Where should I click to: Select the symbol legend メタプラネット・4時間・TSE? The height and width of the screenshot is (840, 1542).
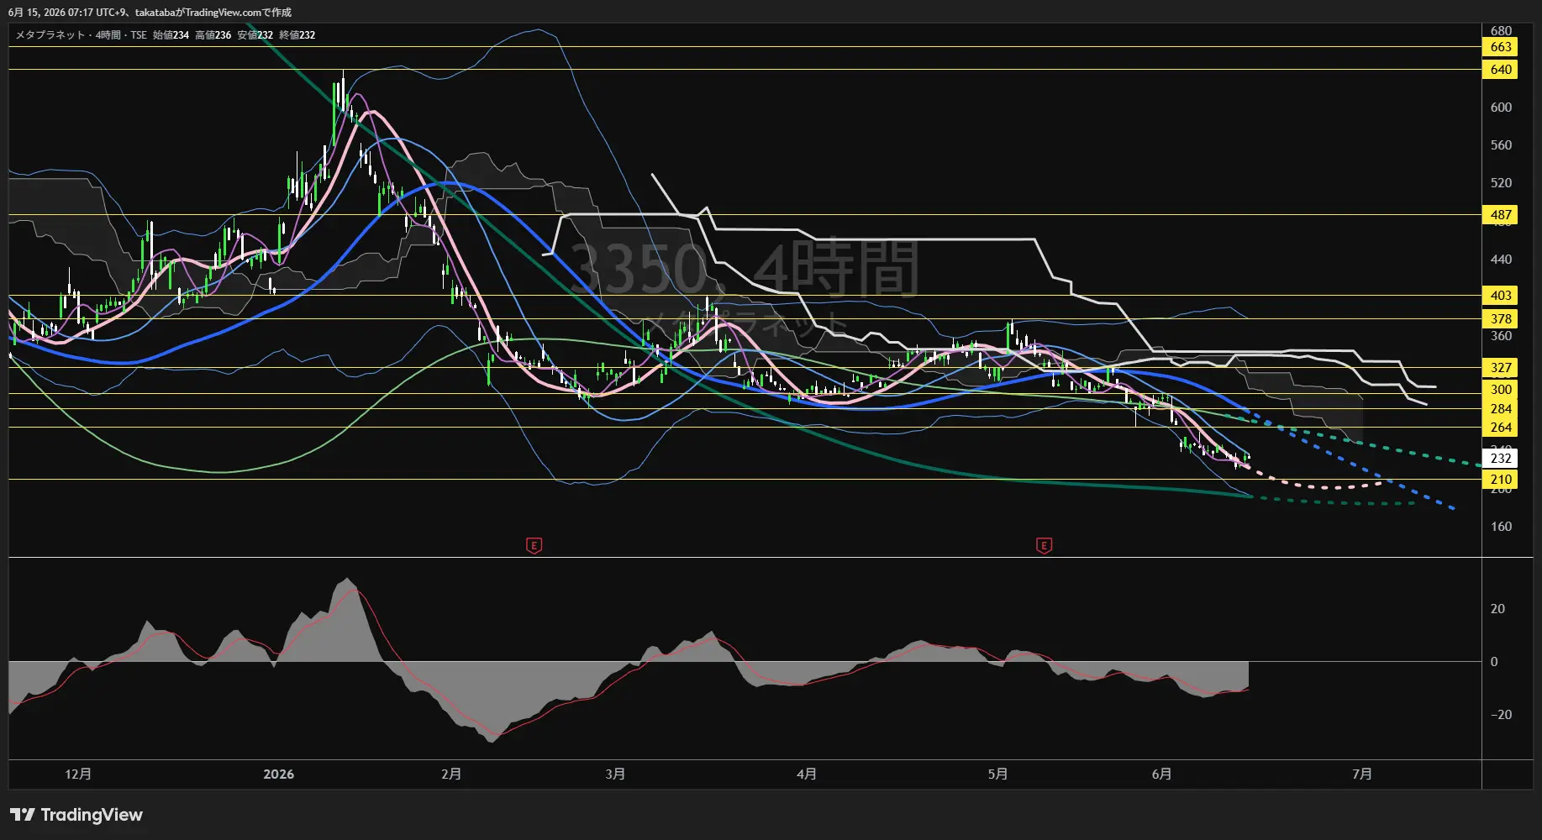(82, 35)
